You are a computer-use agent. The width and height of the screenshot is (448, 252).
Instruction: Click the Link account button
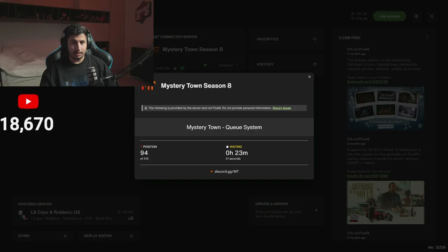389,16
